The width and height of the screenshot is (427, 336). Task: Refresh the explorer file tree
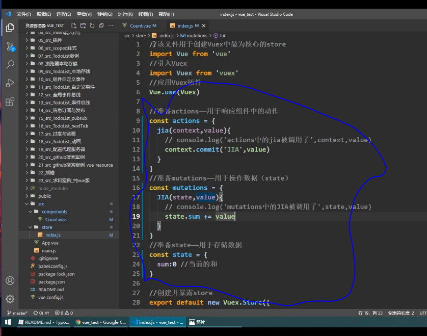point(92,25)
